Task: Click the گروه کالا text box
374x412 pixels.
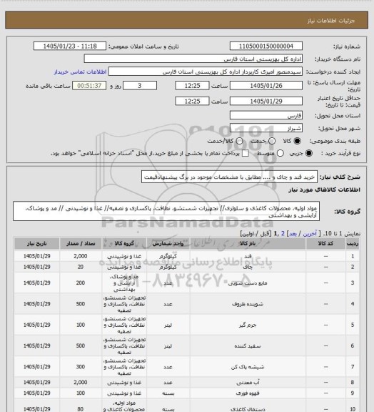Action: tap(166, 212)
